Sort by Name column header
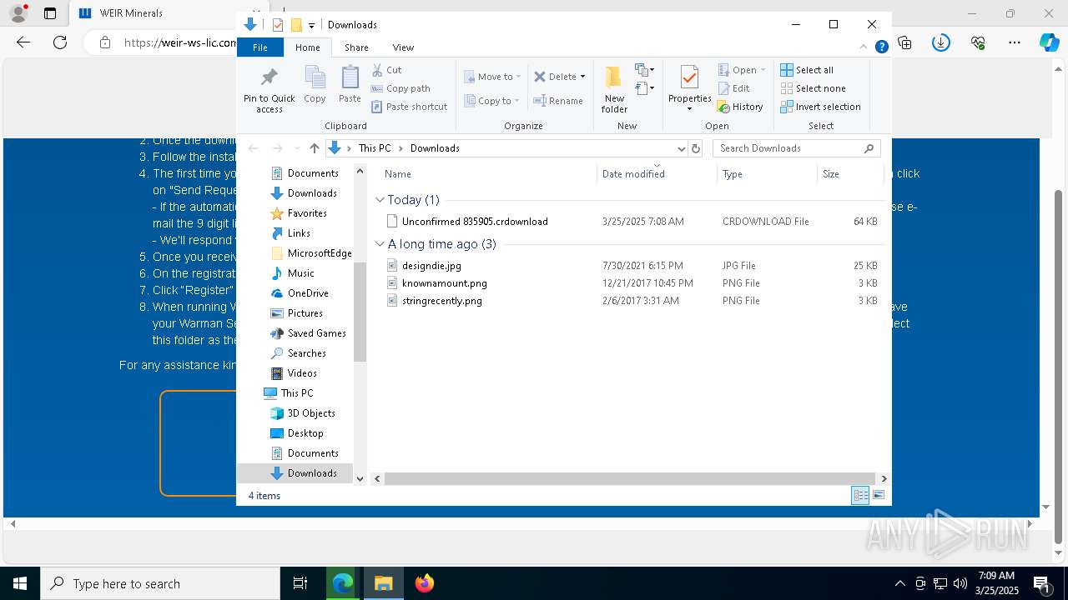This screenshot has width=1068, height=600. (x=488, y=174)
